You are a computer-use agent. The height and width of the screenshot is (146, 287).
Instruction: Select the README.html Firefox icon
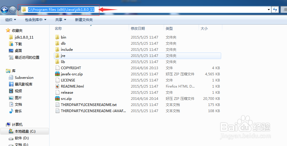57,86
